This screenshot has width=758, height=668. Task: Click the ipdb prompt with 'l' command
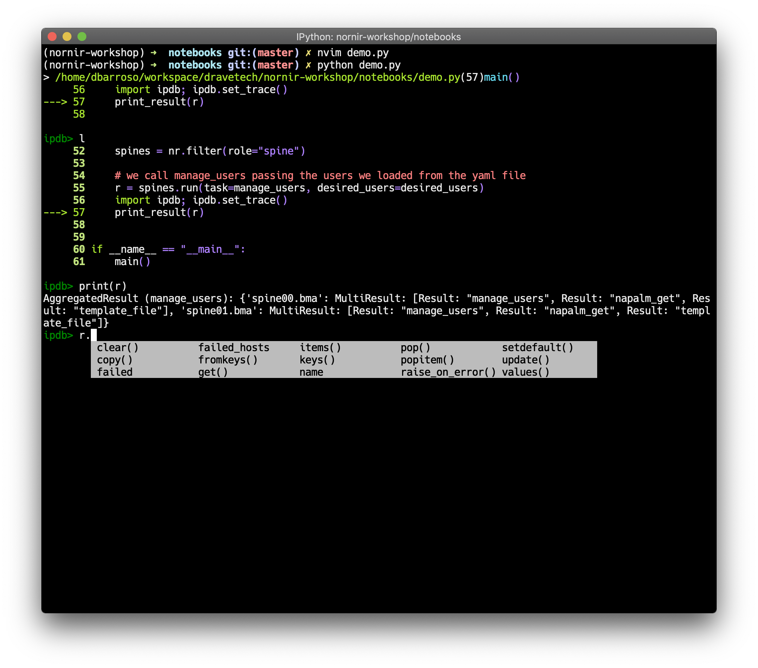64,139
